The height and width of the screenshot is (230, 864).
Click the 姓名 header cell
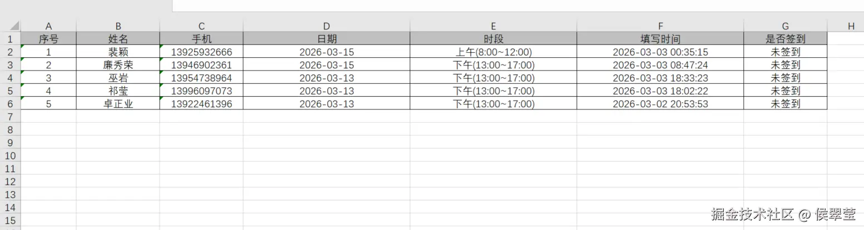point(118,39)
